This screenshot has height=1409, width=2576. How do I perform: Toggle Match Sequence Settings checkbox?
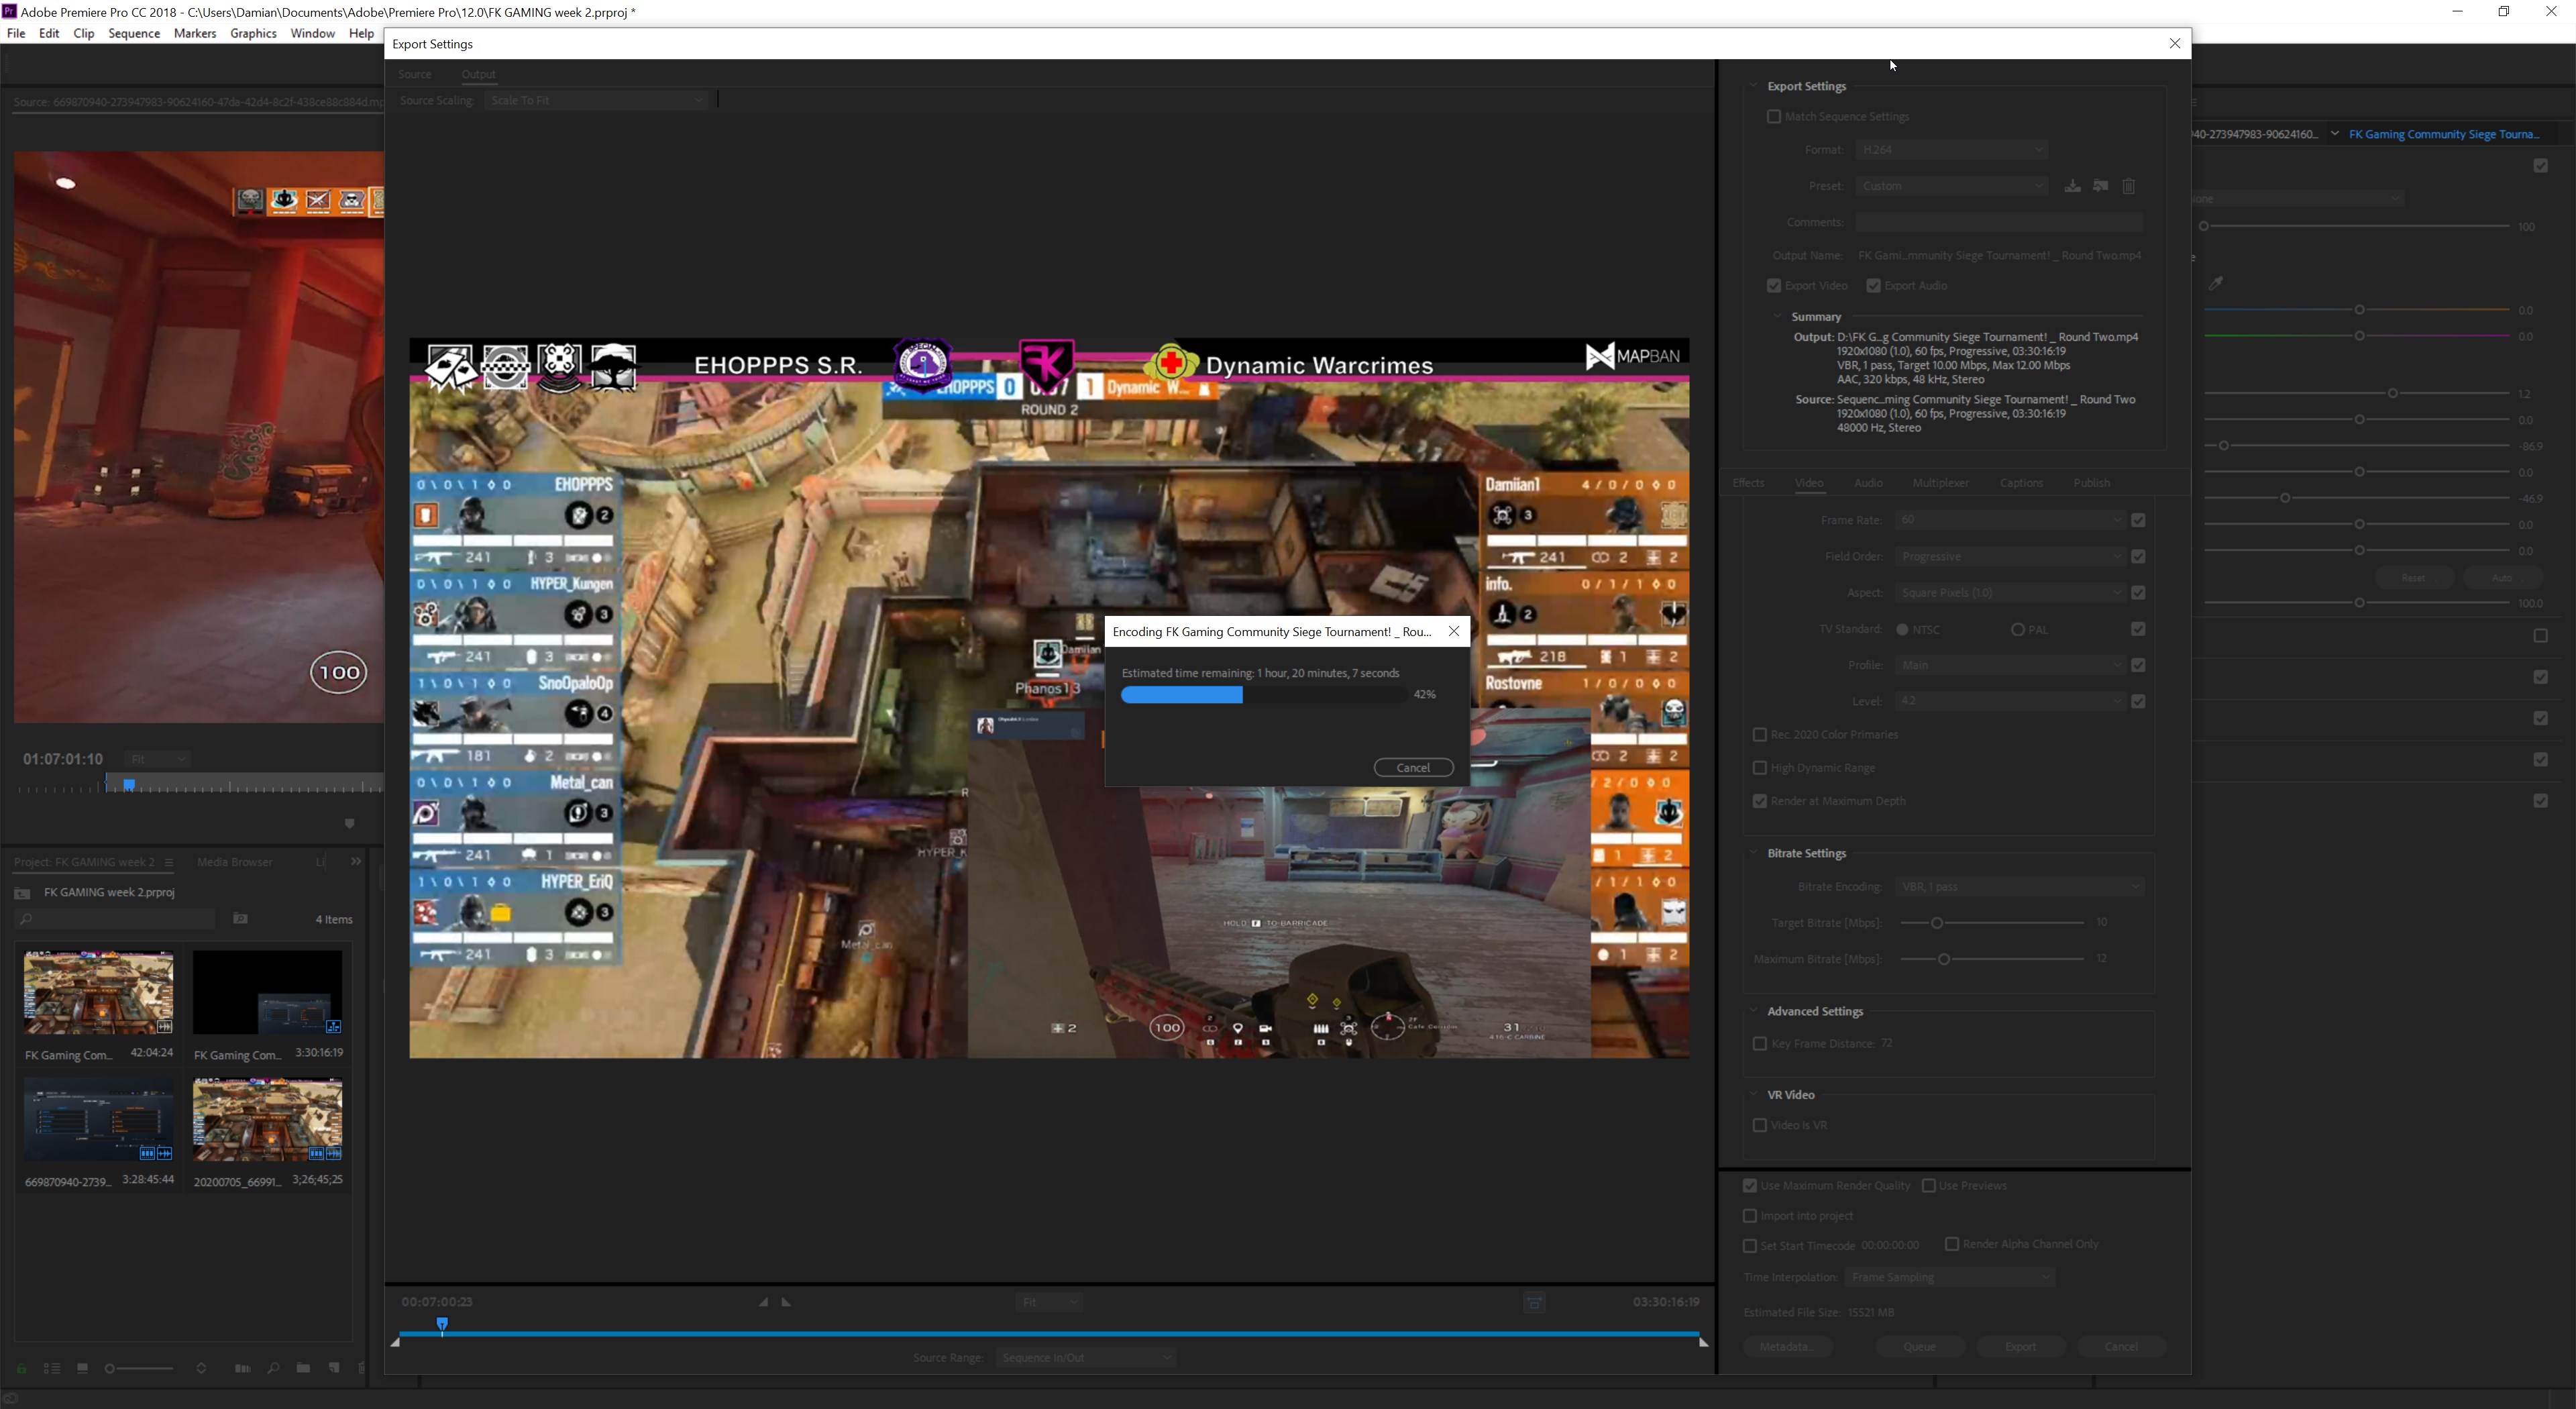[x=1773, y=117]
